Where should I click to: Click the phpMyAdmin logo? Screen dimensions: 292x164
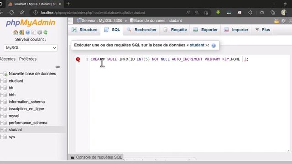point(31,22)
